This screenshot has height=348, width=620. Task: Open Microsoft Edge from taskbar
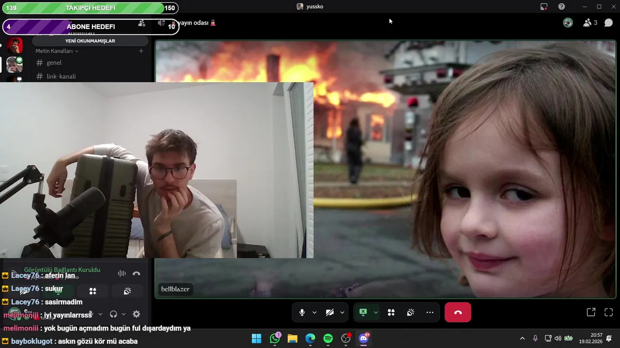pos(310,338)
